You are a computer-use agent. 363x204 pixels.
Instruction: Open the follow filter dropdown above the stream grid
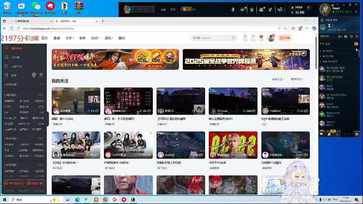tap(278, 79)
